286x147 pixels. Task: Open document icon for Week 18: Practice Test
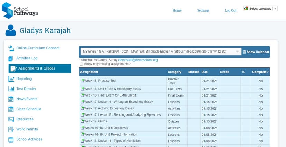(x=82, y=81)
